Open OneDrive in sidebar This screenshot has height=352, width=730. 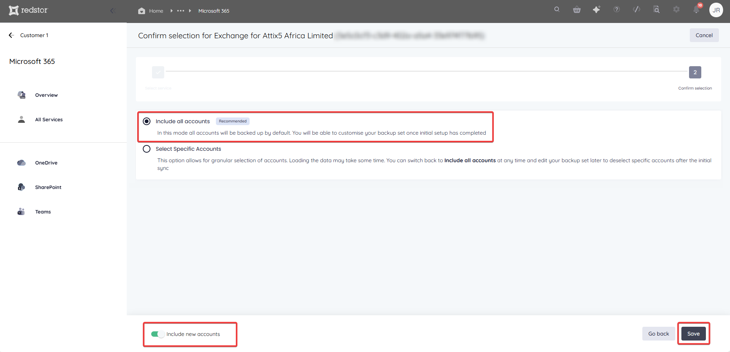coord(46,163)
